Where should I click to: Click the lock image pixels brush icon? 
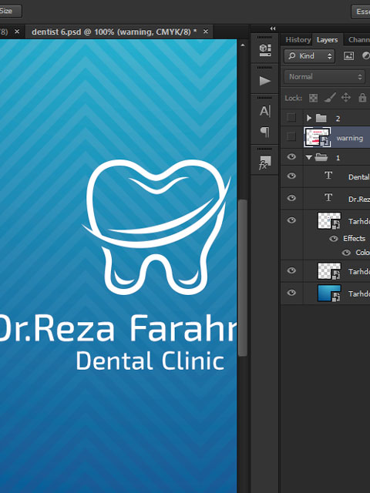[329, 98]
